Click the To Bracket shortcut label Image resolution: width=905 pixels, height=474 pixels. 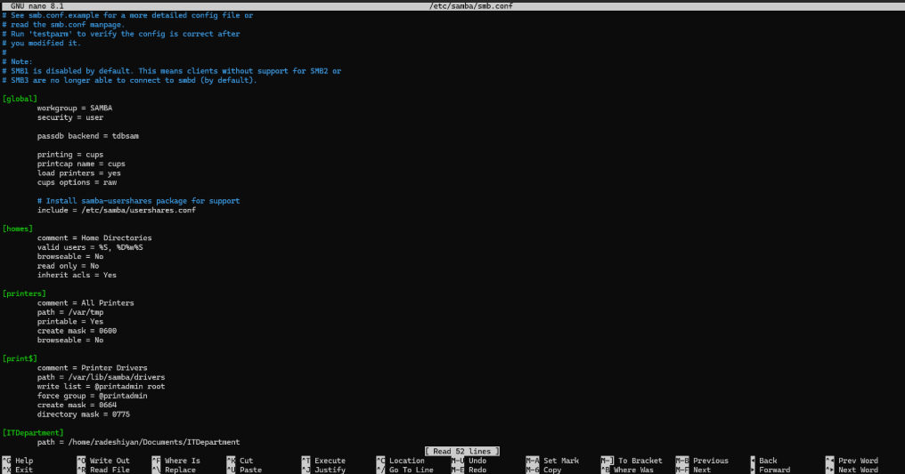[640, 461]
